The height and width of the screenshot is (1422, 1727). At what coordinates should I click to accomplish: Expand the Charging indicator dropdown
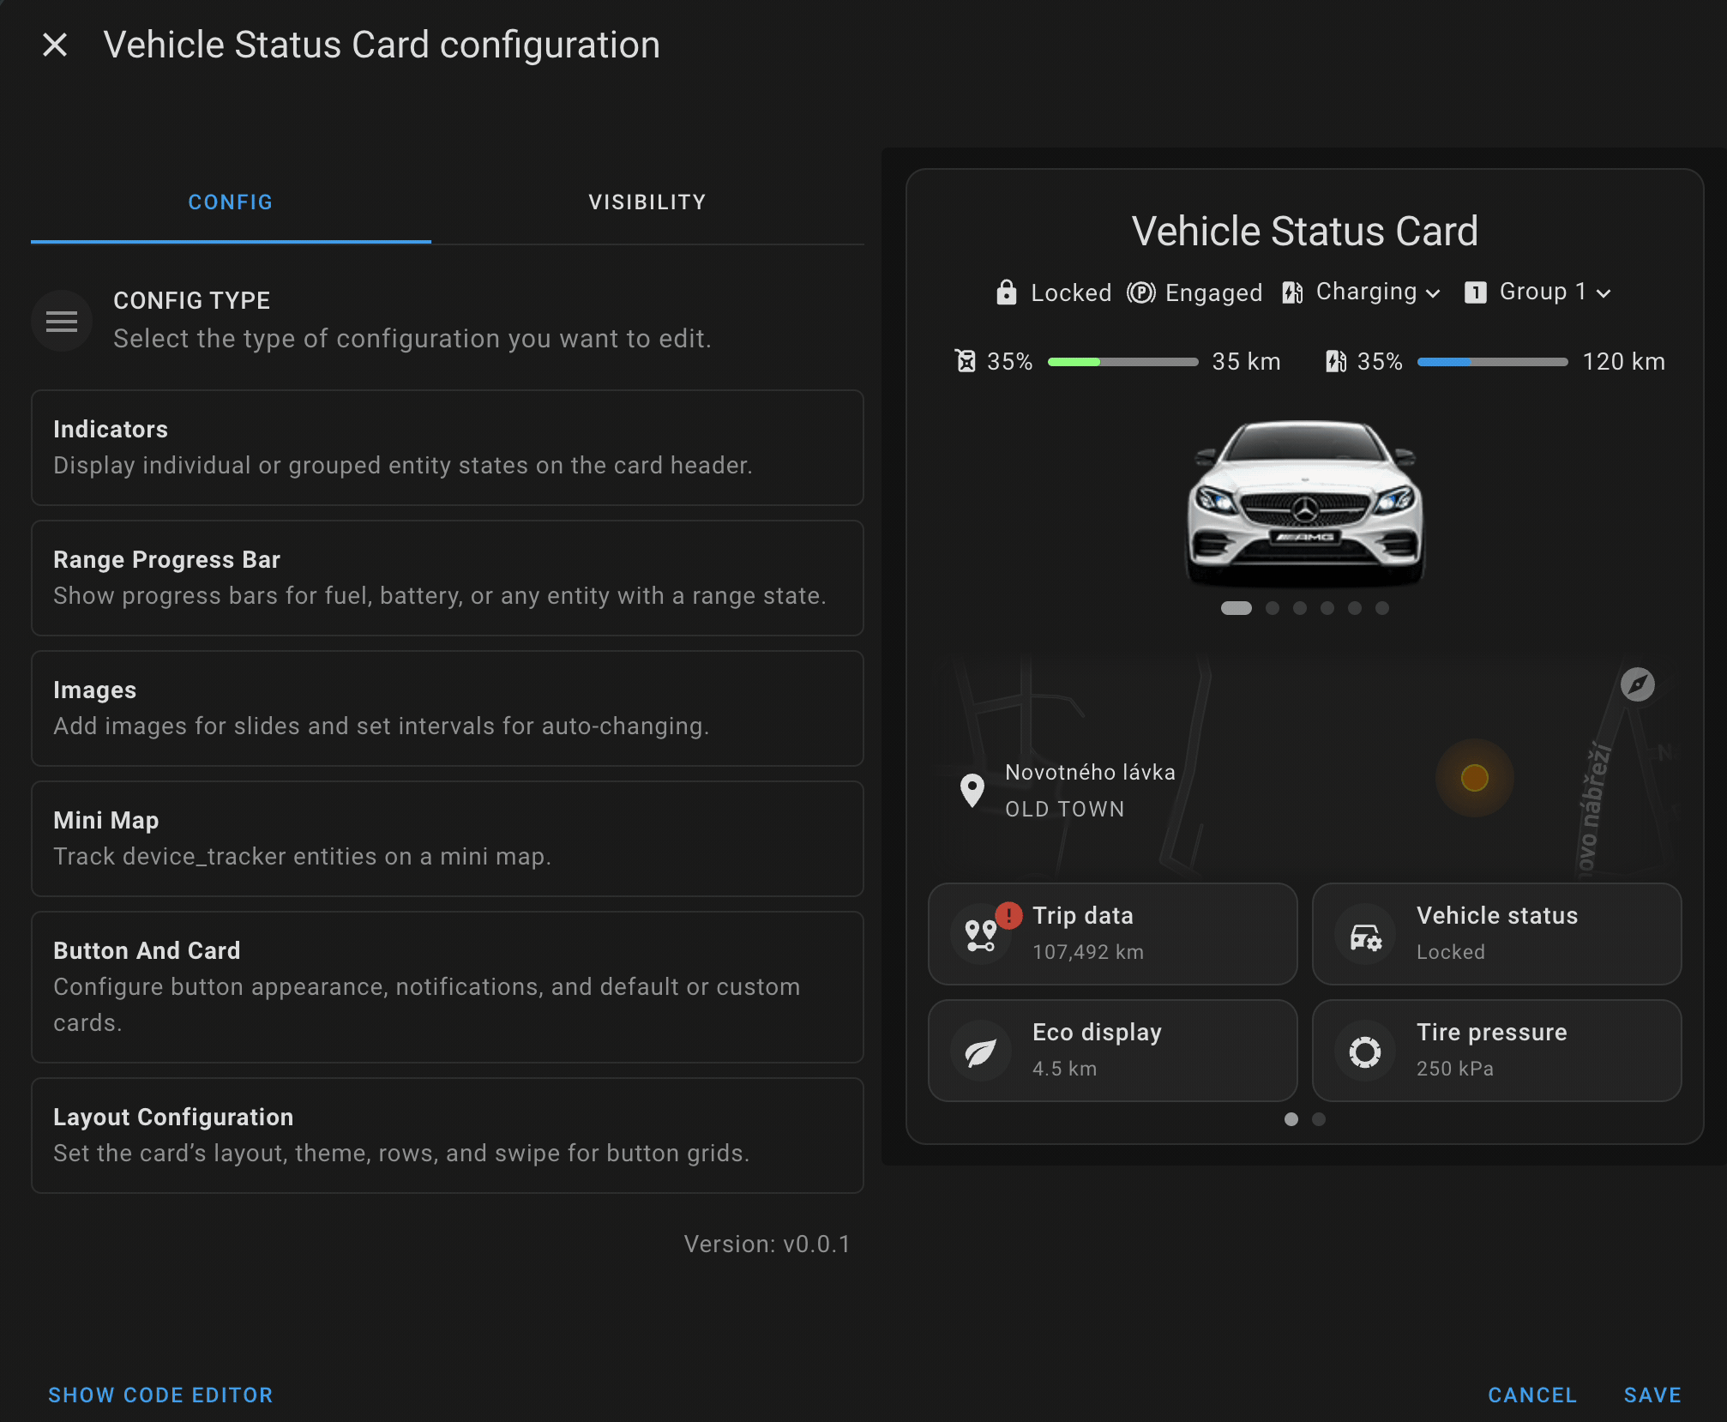1432,293
